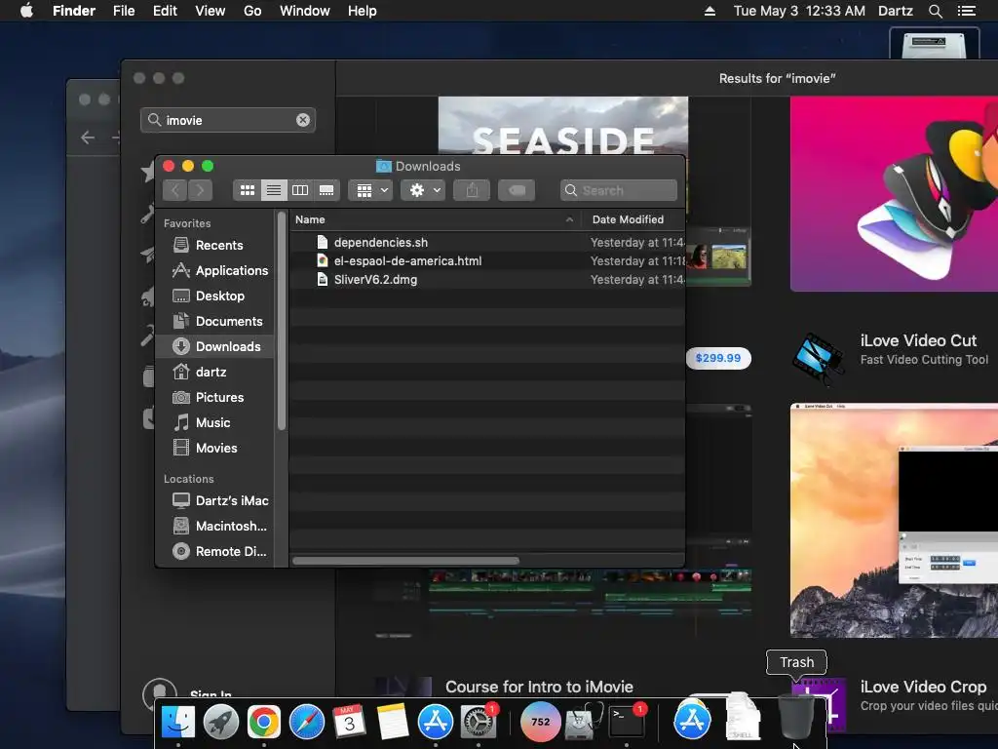This screenshot has height=749, width=998.
Task: Open Notes app in the Dock
Action: point(392,722)
